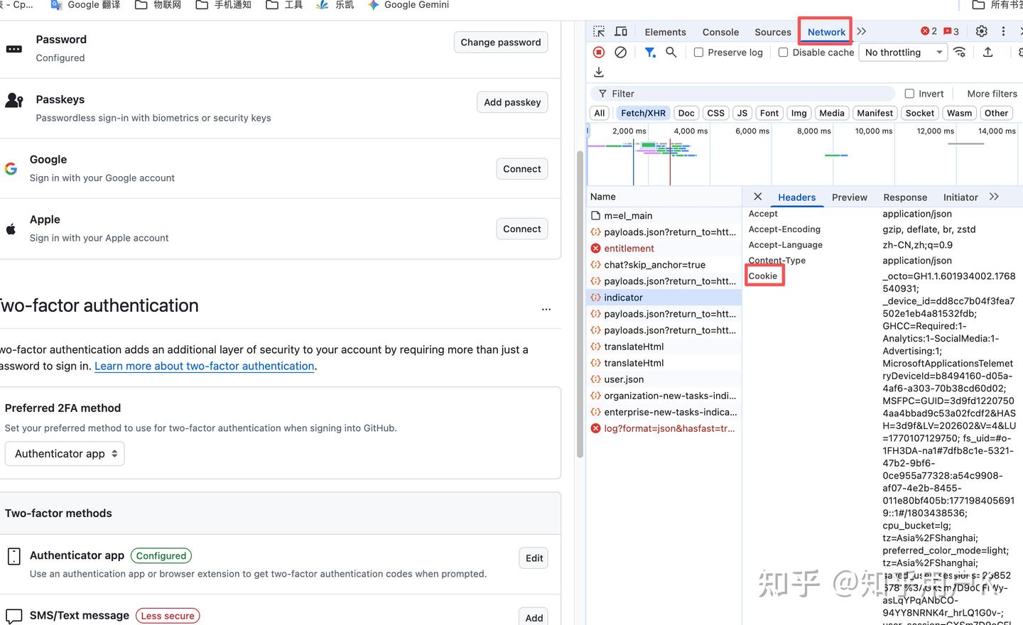The width and height of the screenshot is (1023, 625).
Task: Expand more DevTools panels chevron
Action: (862, 31)
